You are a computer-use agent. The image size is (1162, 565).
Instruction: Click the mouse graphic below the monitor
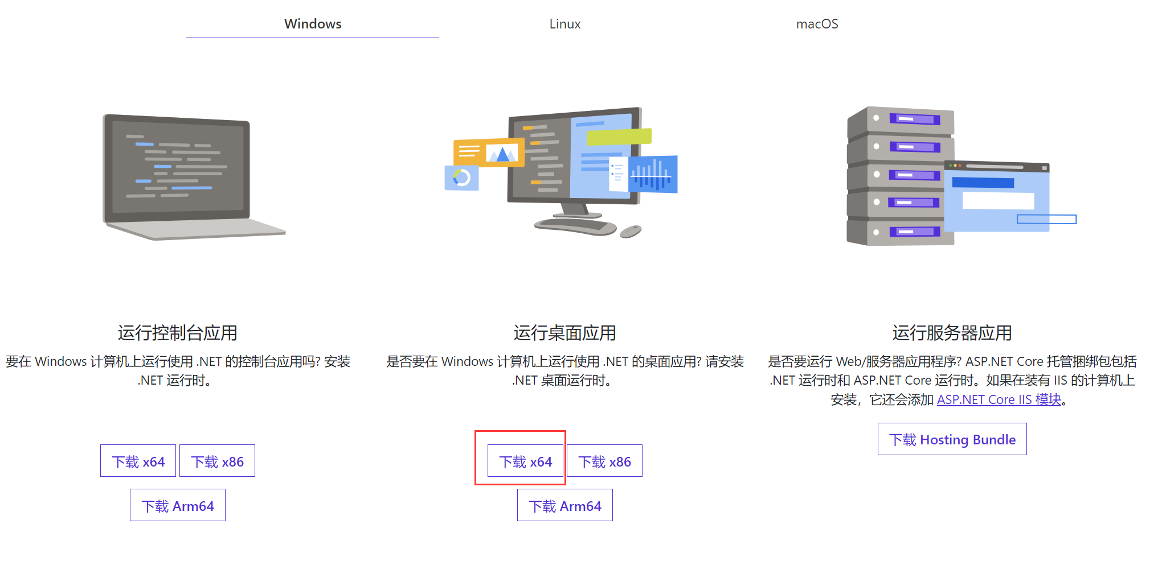click(x=629, y=232)
